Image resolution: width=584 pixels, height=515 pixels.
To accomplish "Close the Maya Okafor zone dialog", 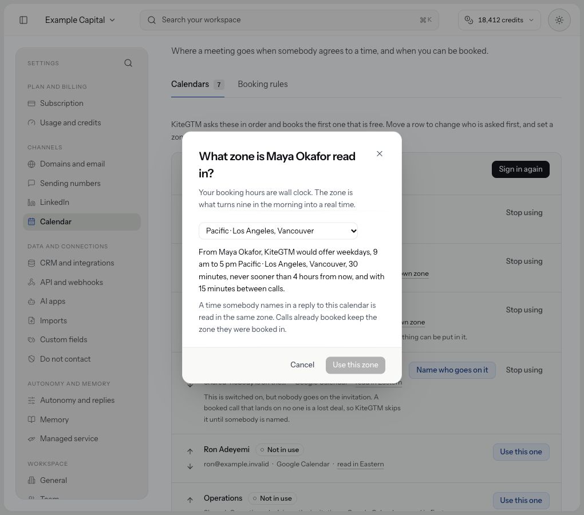I will (380, 154).
